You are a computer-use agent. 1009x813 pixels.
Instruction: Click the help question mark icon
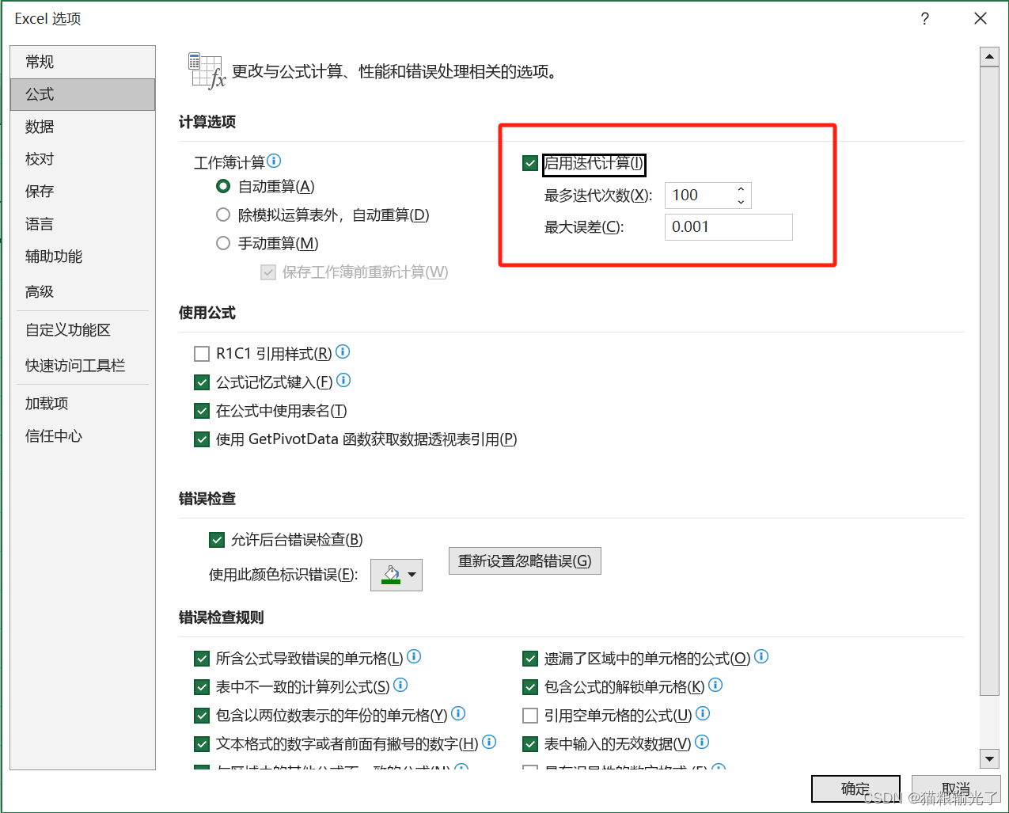coord(925,19)
